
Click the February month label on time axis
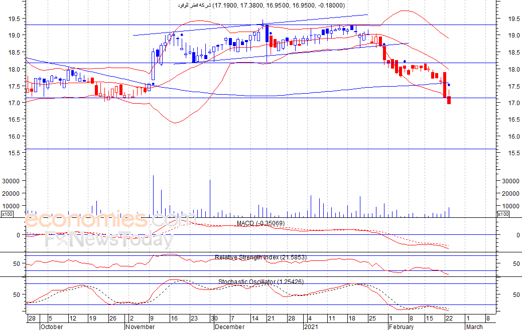(x=401, y=326)
